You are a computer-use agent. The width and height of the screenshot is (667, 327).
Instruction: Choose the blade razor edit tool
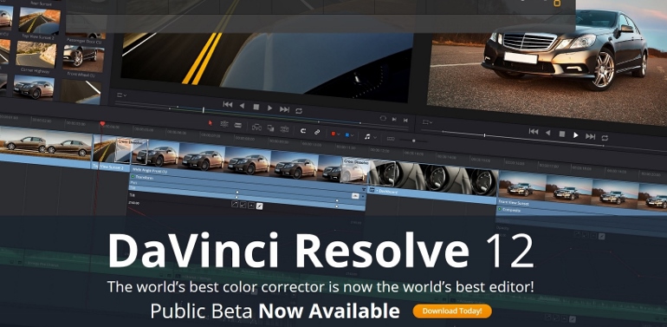pyautogui.click(x=238, y=125)
